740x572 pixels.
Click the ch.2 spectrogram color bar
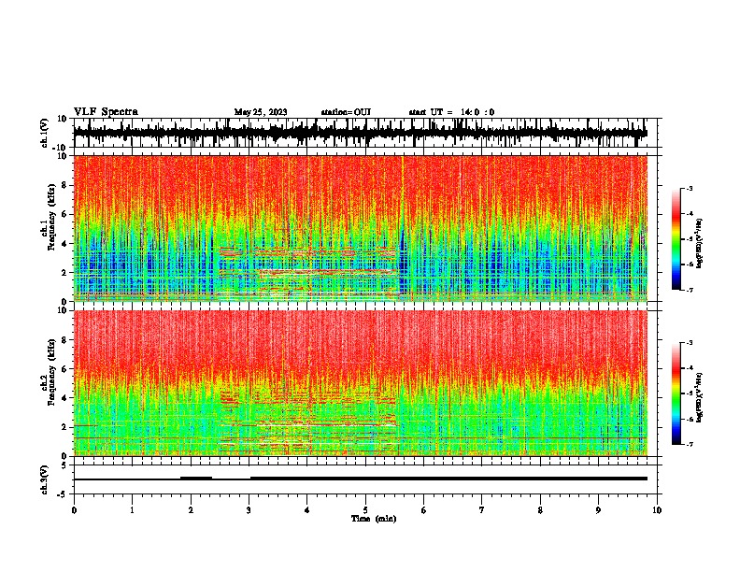click(676, 393)
